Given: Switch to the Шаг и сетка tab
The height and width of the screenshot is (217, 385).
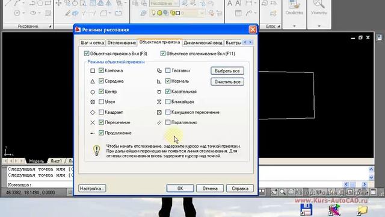Looking at the screenshot, I should click(x=92, y=43).
